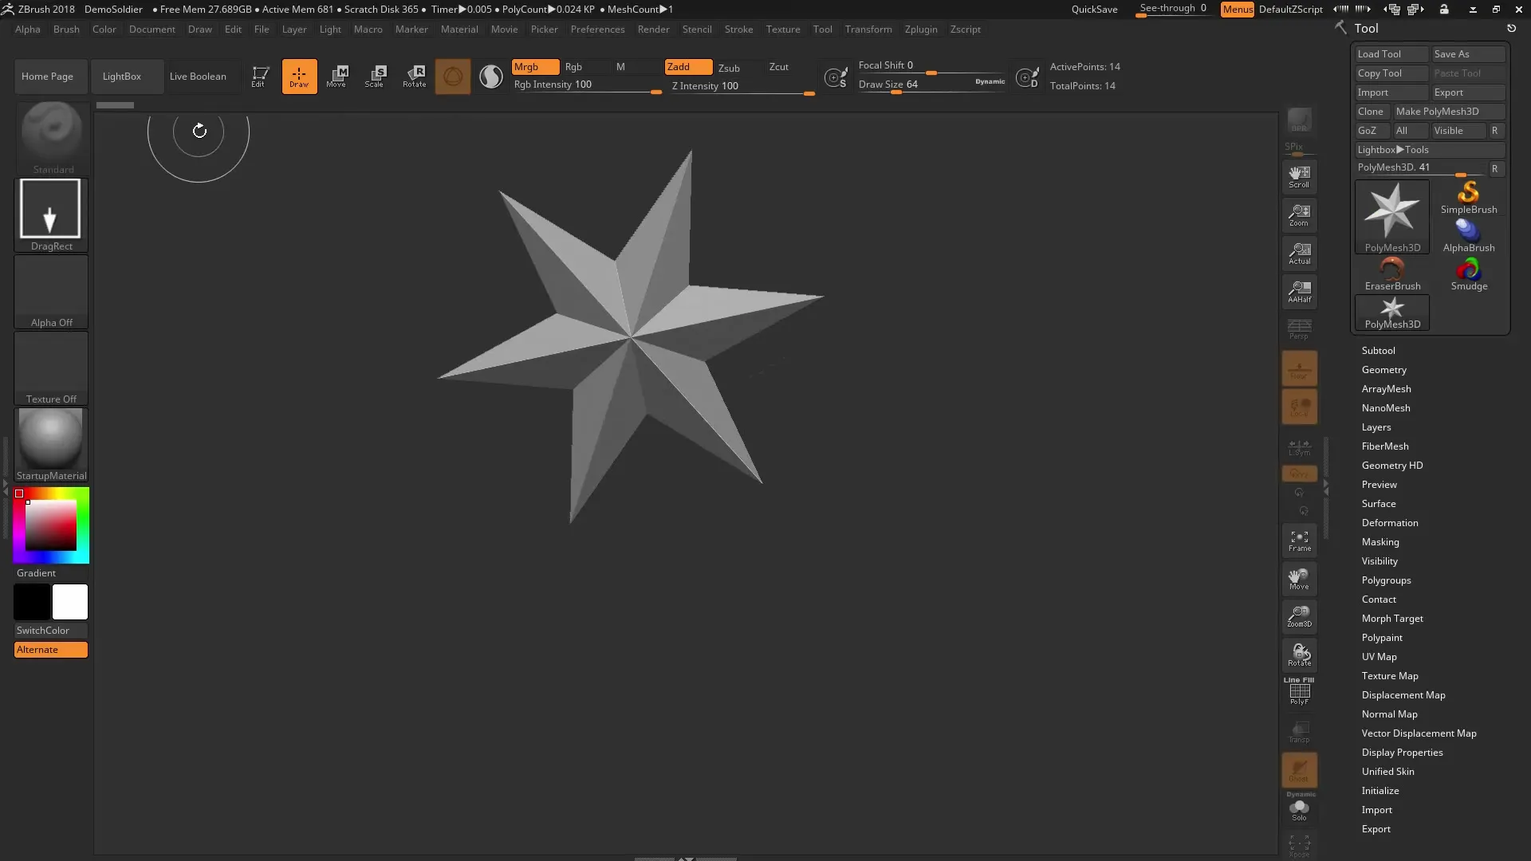Screen dimensions: 1531x861
Task: Click Rotate icon in right shelf
Action: [1299, 655]
